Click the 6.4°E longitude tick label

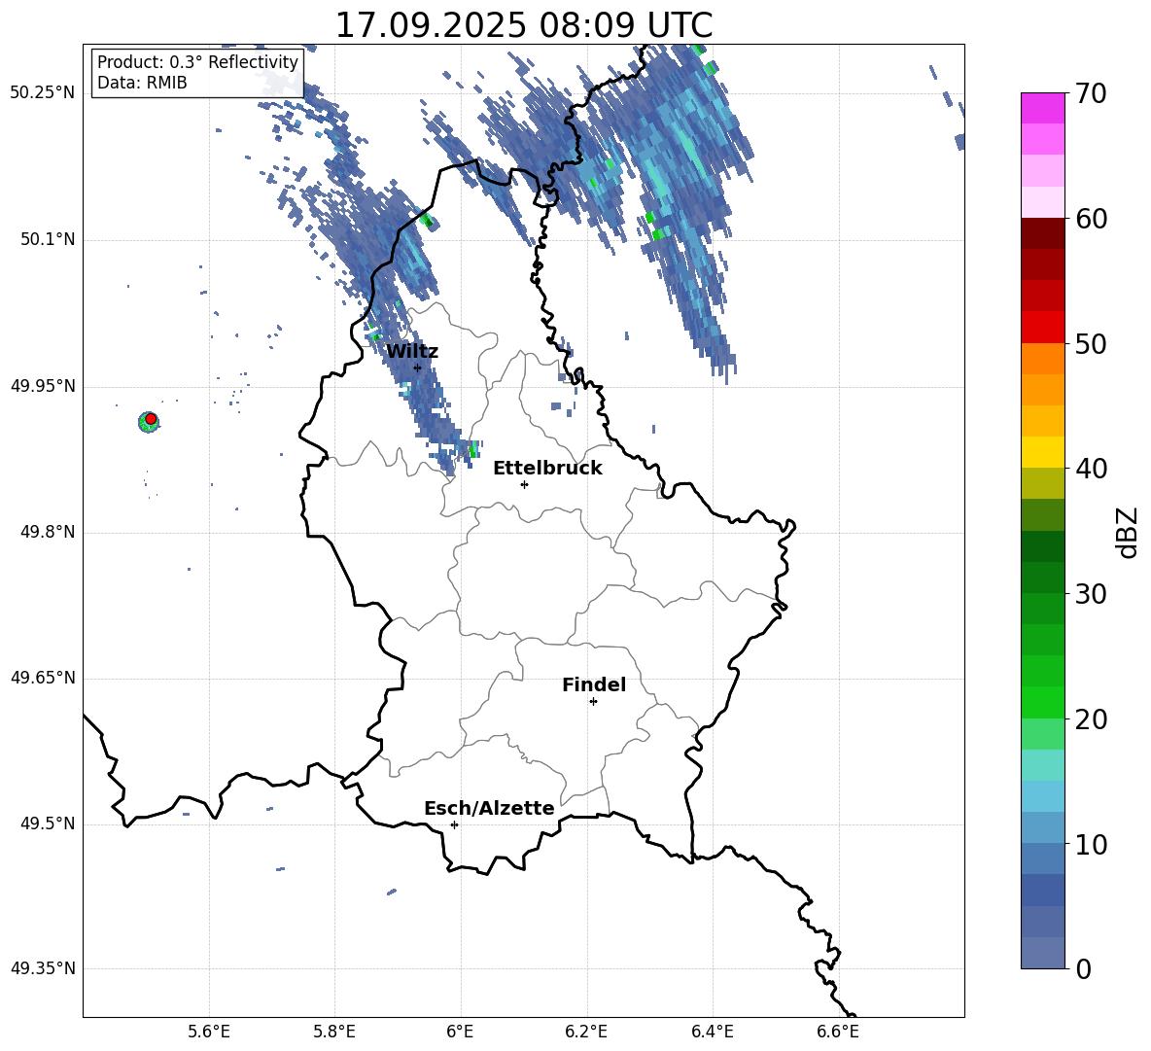tap(712, 1032)
